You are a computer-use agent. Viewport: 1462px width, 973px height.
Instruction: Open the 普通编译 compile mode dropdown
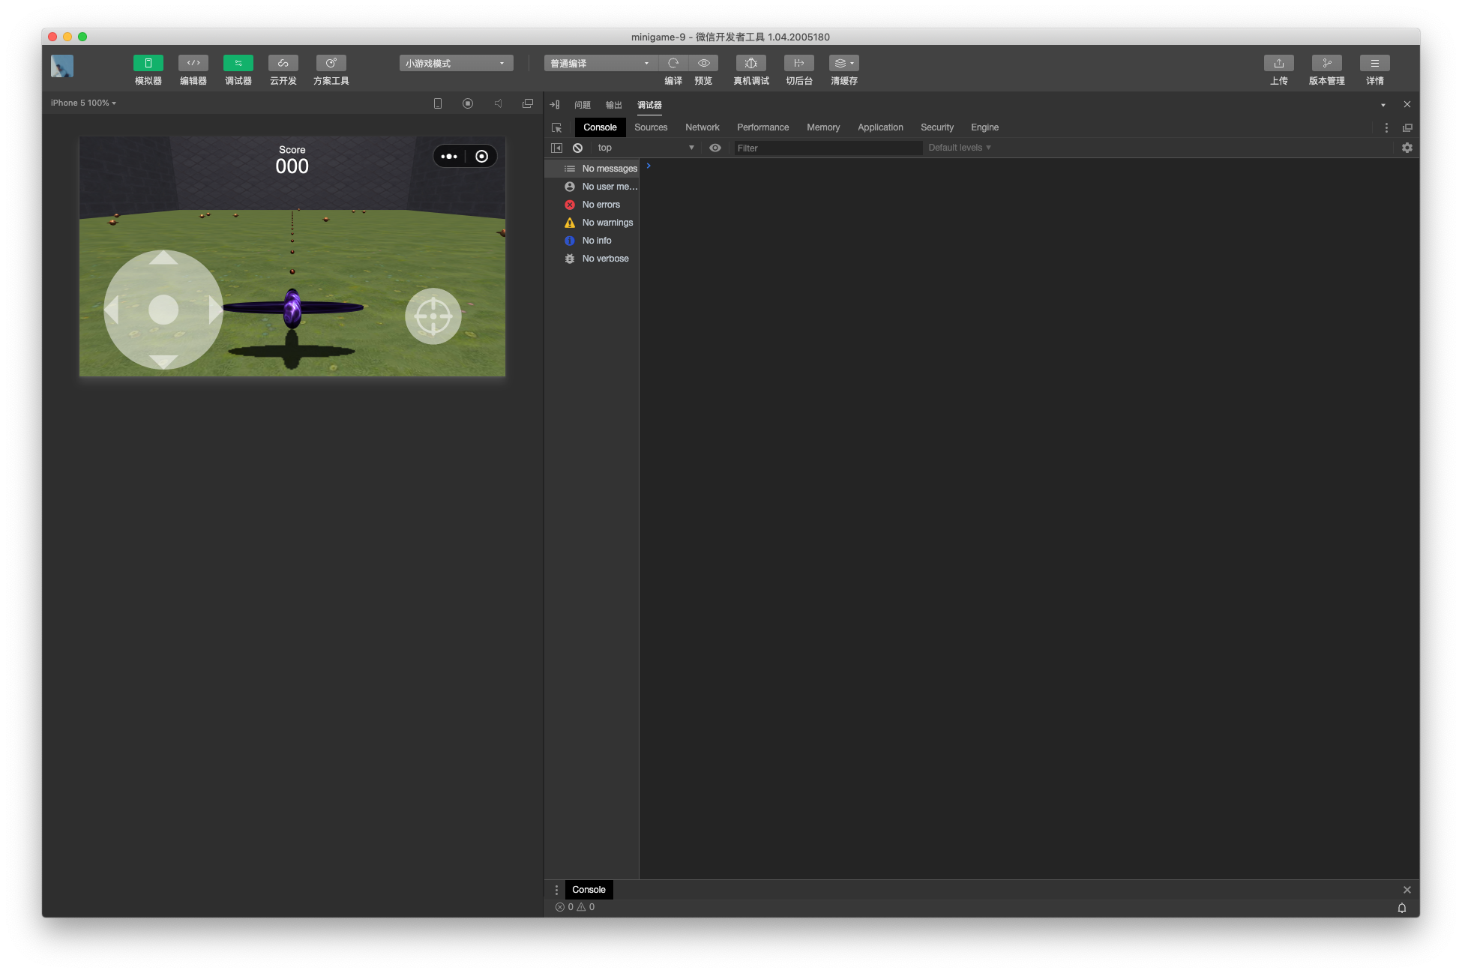click(x=601, y=64)
